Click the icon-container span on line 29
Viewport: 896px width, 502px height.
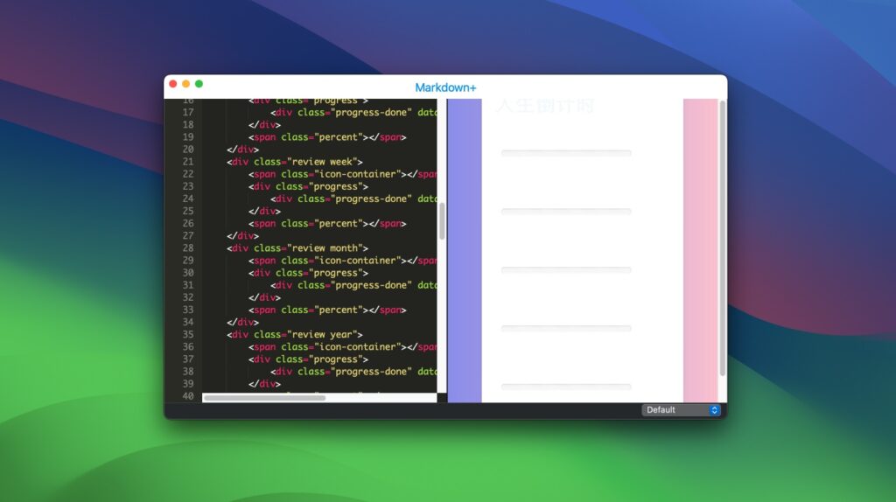pyautogui.click(x=343, y=261)
